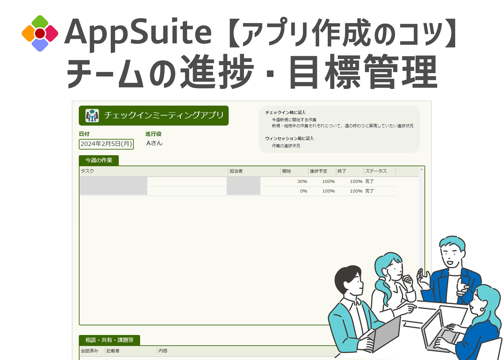Select the 今週の作業 tab
Viewport: 503px width, 360px height.
pyautogui.click(x=99, y=160)
